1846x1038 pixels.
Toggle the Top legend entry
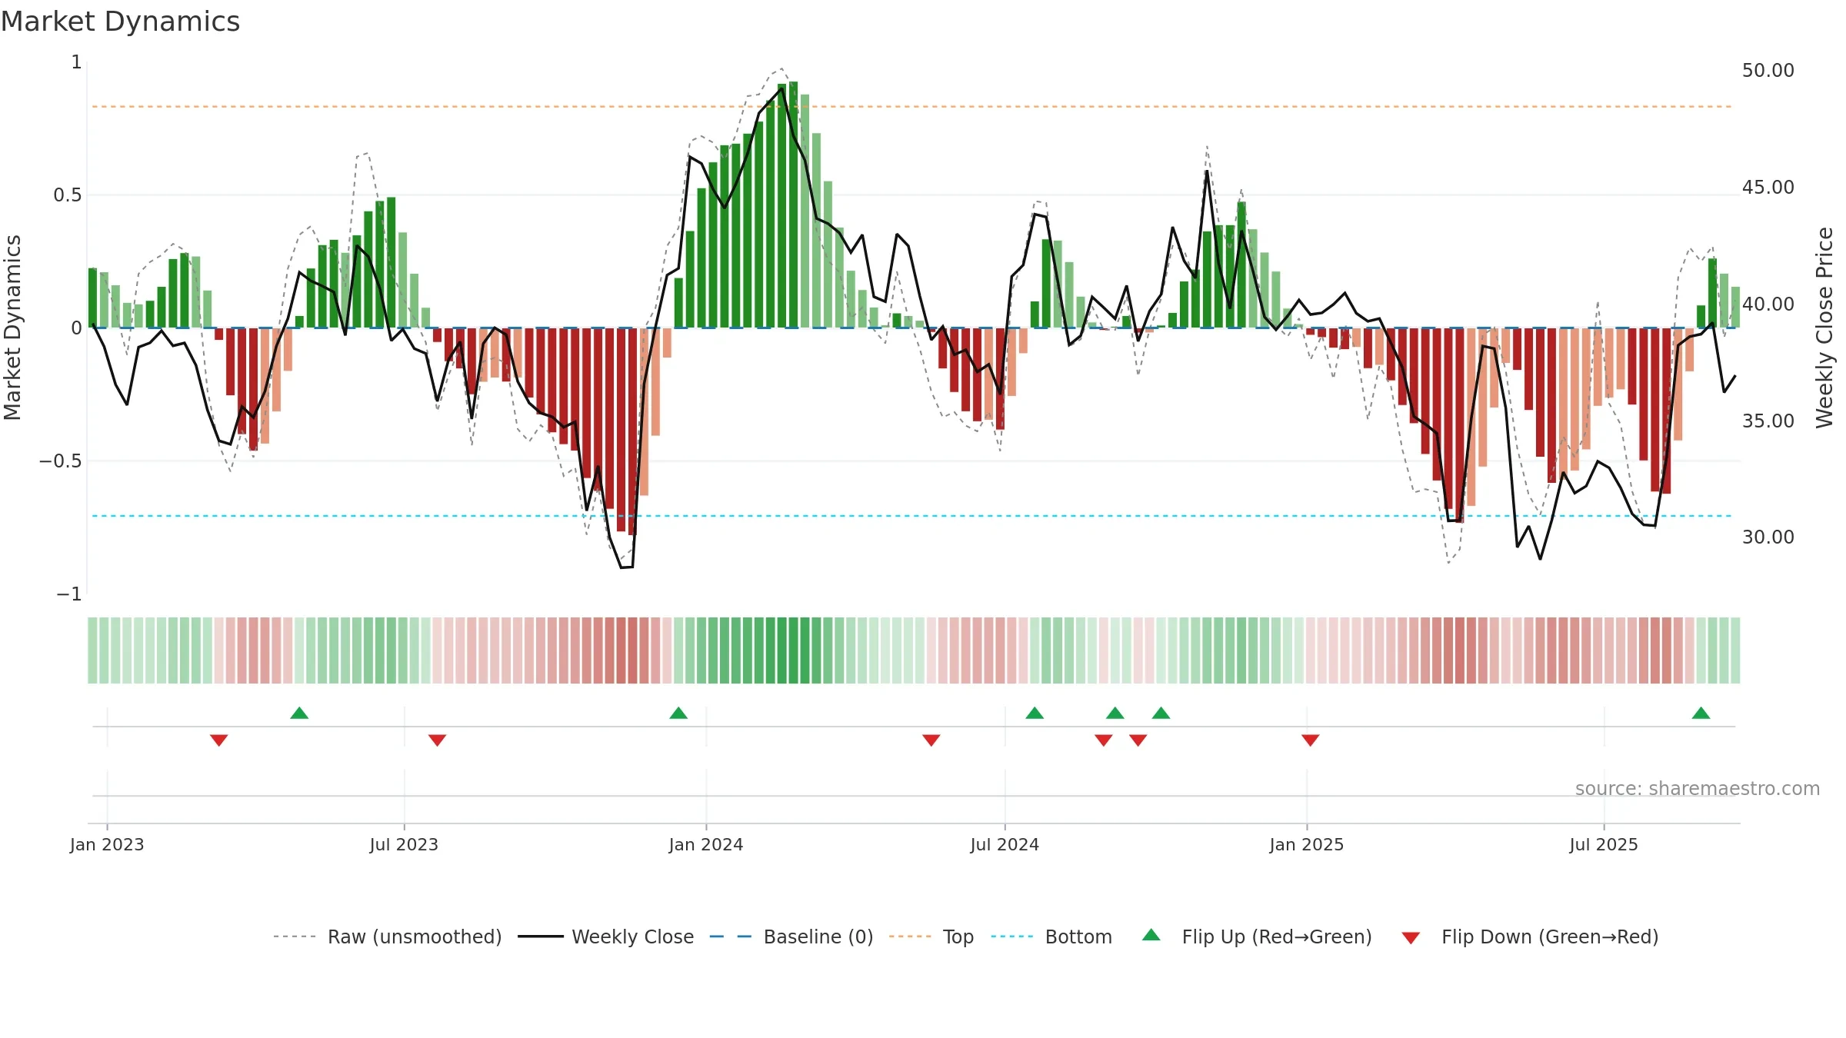coord(931,937)
